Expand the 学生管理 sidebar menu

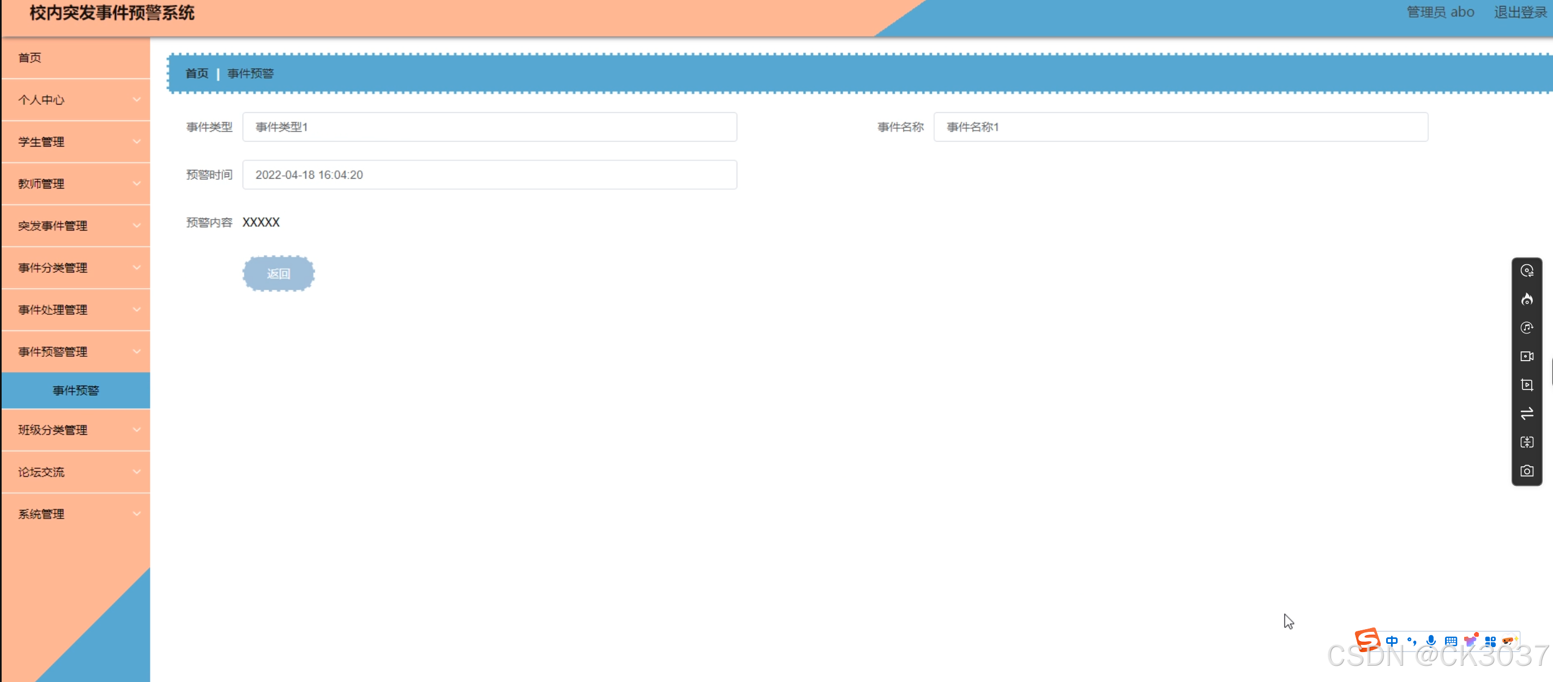point(75,142)
